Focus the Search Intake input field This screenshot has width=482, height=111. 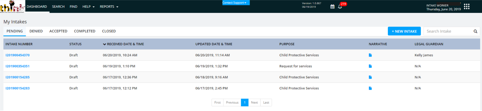click(x=448, y=31)
